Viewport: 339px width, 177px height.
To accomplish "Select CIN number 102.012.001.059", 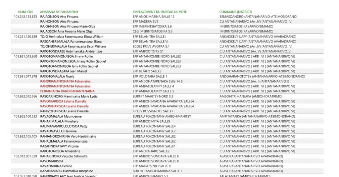I will click(25, 156).
